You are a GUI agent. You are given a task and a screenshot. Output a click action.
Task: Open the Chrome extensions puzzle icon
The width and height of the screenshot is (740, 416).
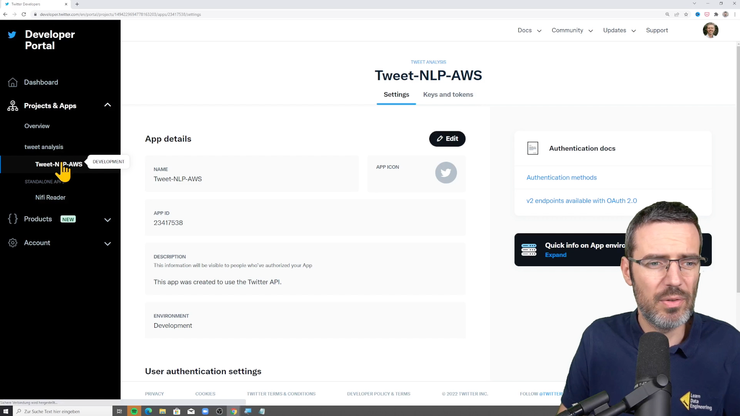tap(716, 14)
